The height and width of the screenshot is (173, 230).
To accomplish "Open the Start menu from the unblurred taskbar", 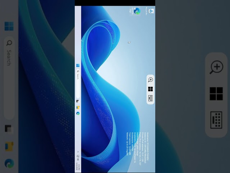I will (78, 66).
